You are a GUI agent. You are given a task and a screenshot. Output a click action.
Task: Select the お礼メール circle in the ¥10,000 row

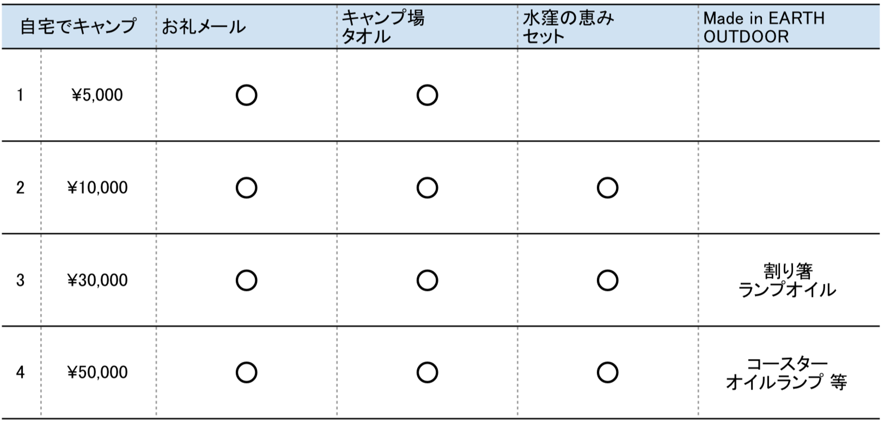pyautogui.click(x=246, y=188)
